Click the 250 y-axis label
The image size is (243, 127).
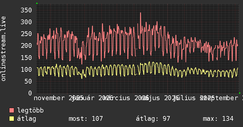pos(26,34)
